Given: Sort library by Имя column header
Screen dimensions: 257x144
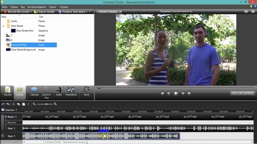Looking at the screenshot, I should click(x=4, y=17).
